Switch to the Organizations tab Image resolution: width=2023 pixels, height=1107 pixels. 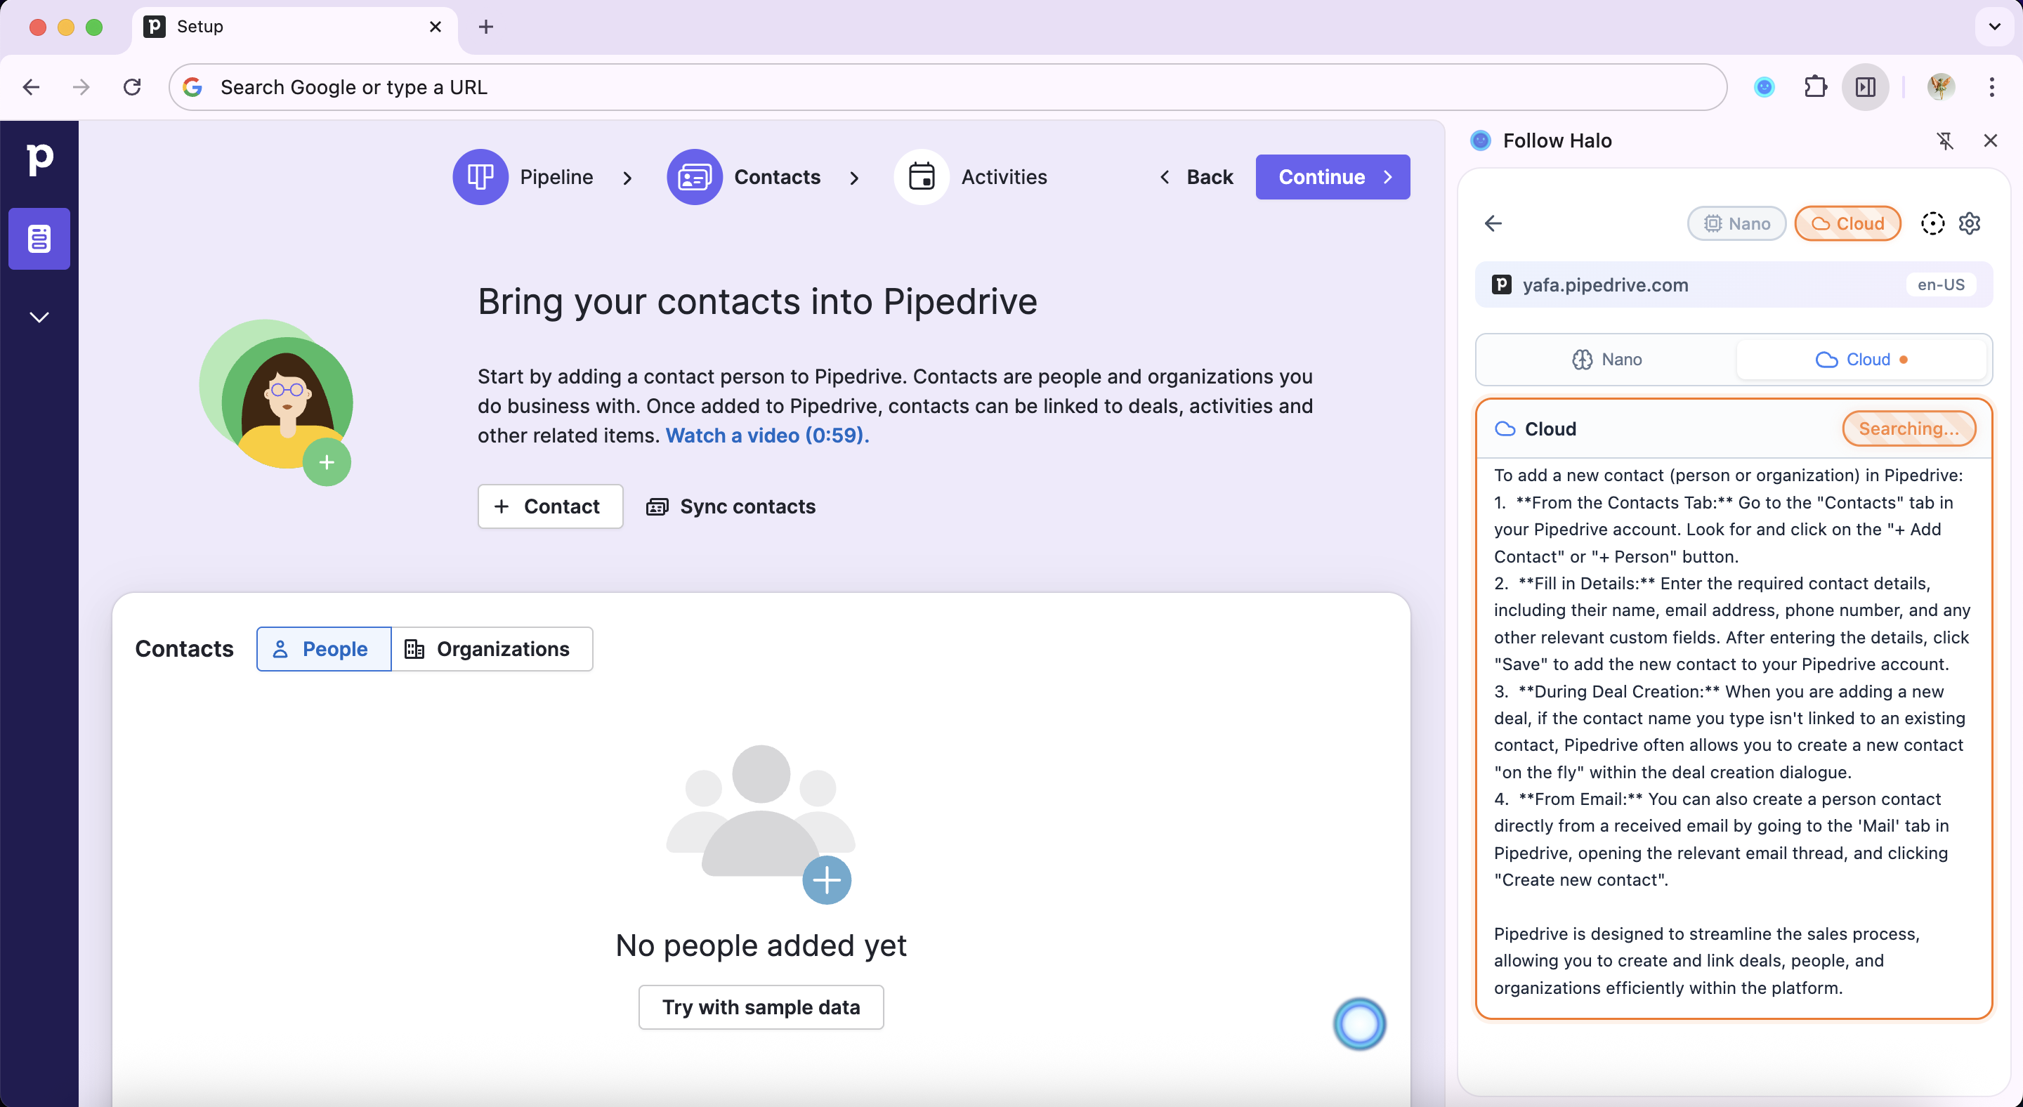click(x=491, y=648)
